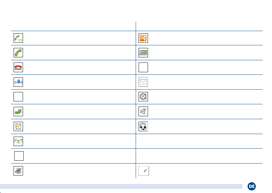Click the blue ringing bell icon
This screenshot has width=272, height=193.
click(18, 82)
